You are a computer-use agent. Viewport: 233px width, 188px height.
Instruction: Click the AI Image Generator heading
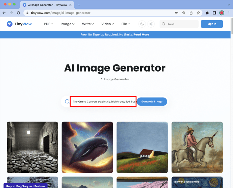click(x=115, y=68)
